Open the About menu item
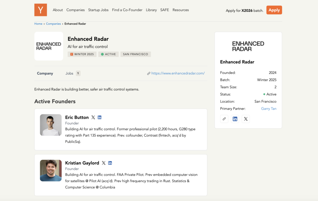This screenshot has width=318, height=201. pos(58,10)
